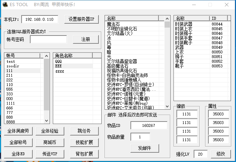
Task: Focus the 本机IP address field
Action: [x=40, y=19]
